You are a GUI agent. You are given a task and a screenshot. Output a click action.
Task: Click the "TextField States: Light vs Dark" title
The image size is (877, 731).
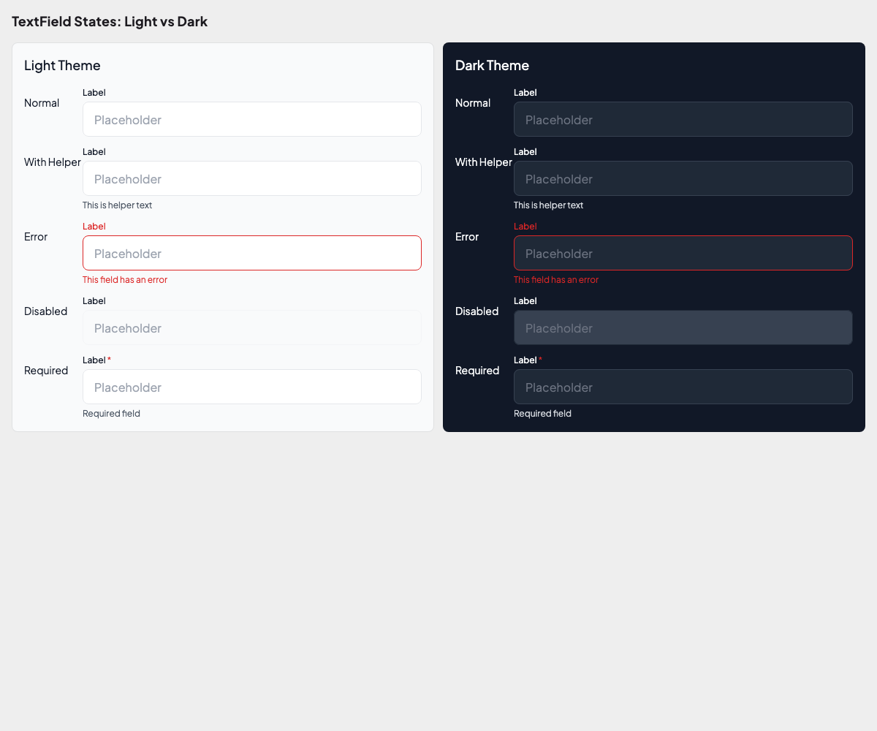(110, 21)
